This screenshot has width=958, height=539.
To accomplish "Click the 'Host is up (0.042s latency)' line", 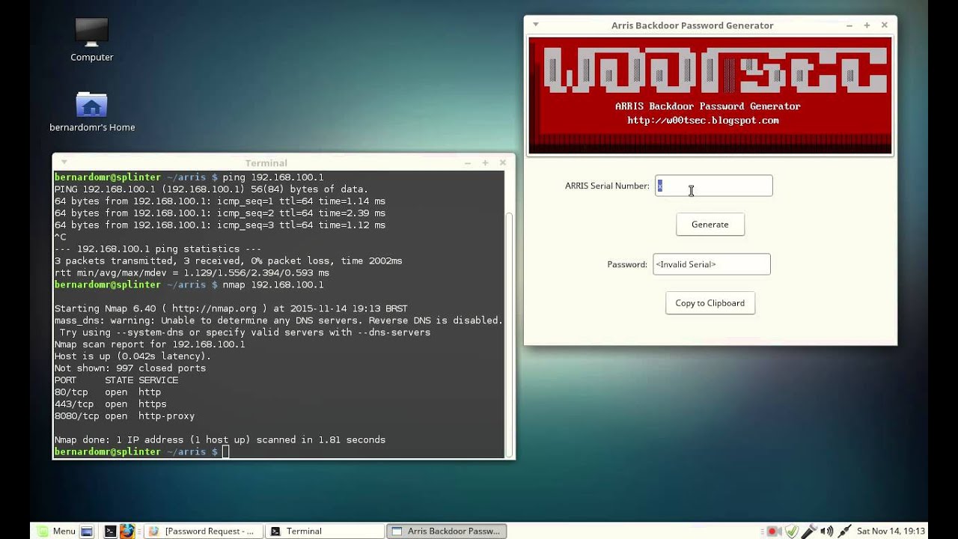I will point(132,356).
